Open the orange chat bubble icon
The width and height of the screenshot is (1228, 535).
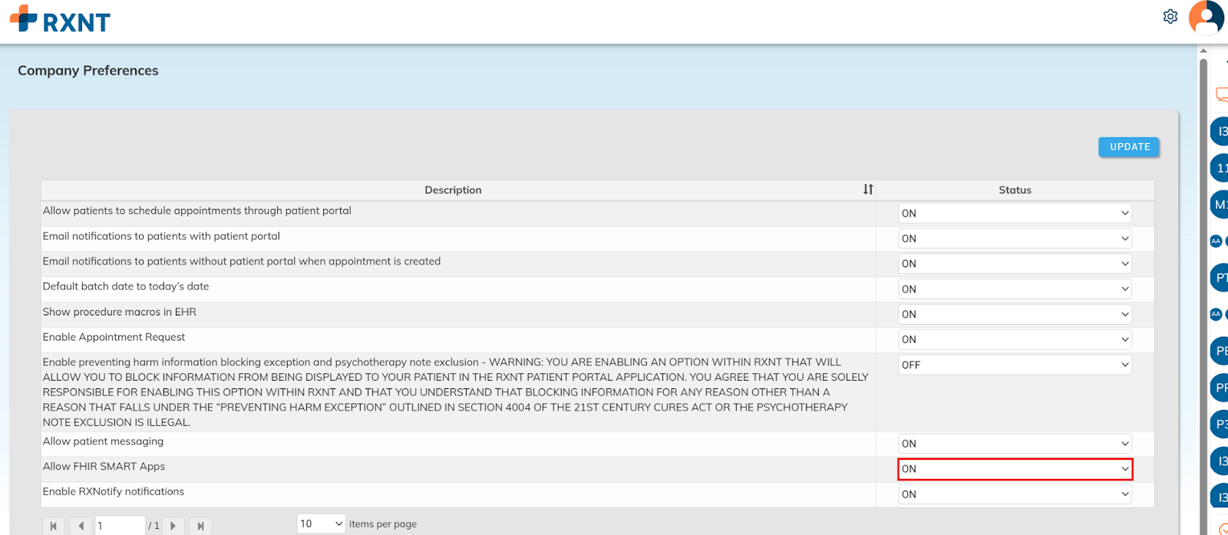pos(1220,94)
